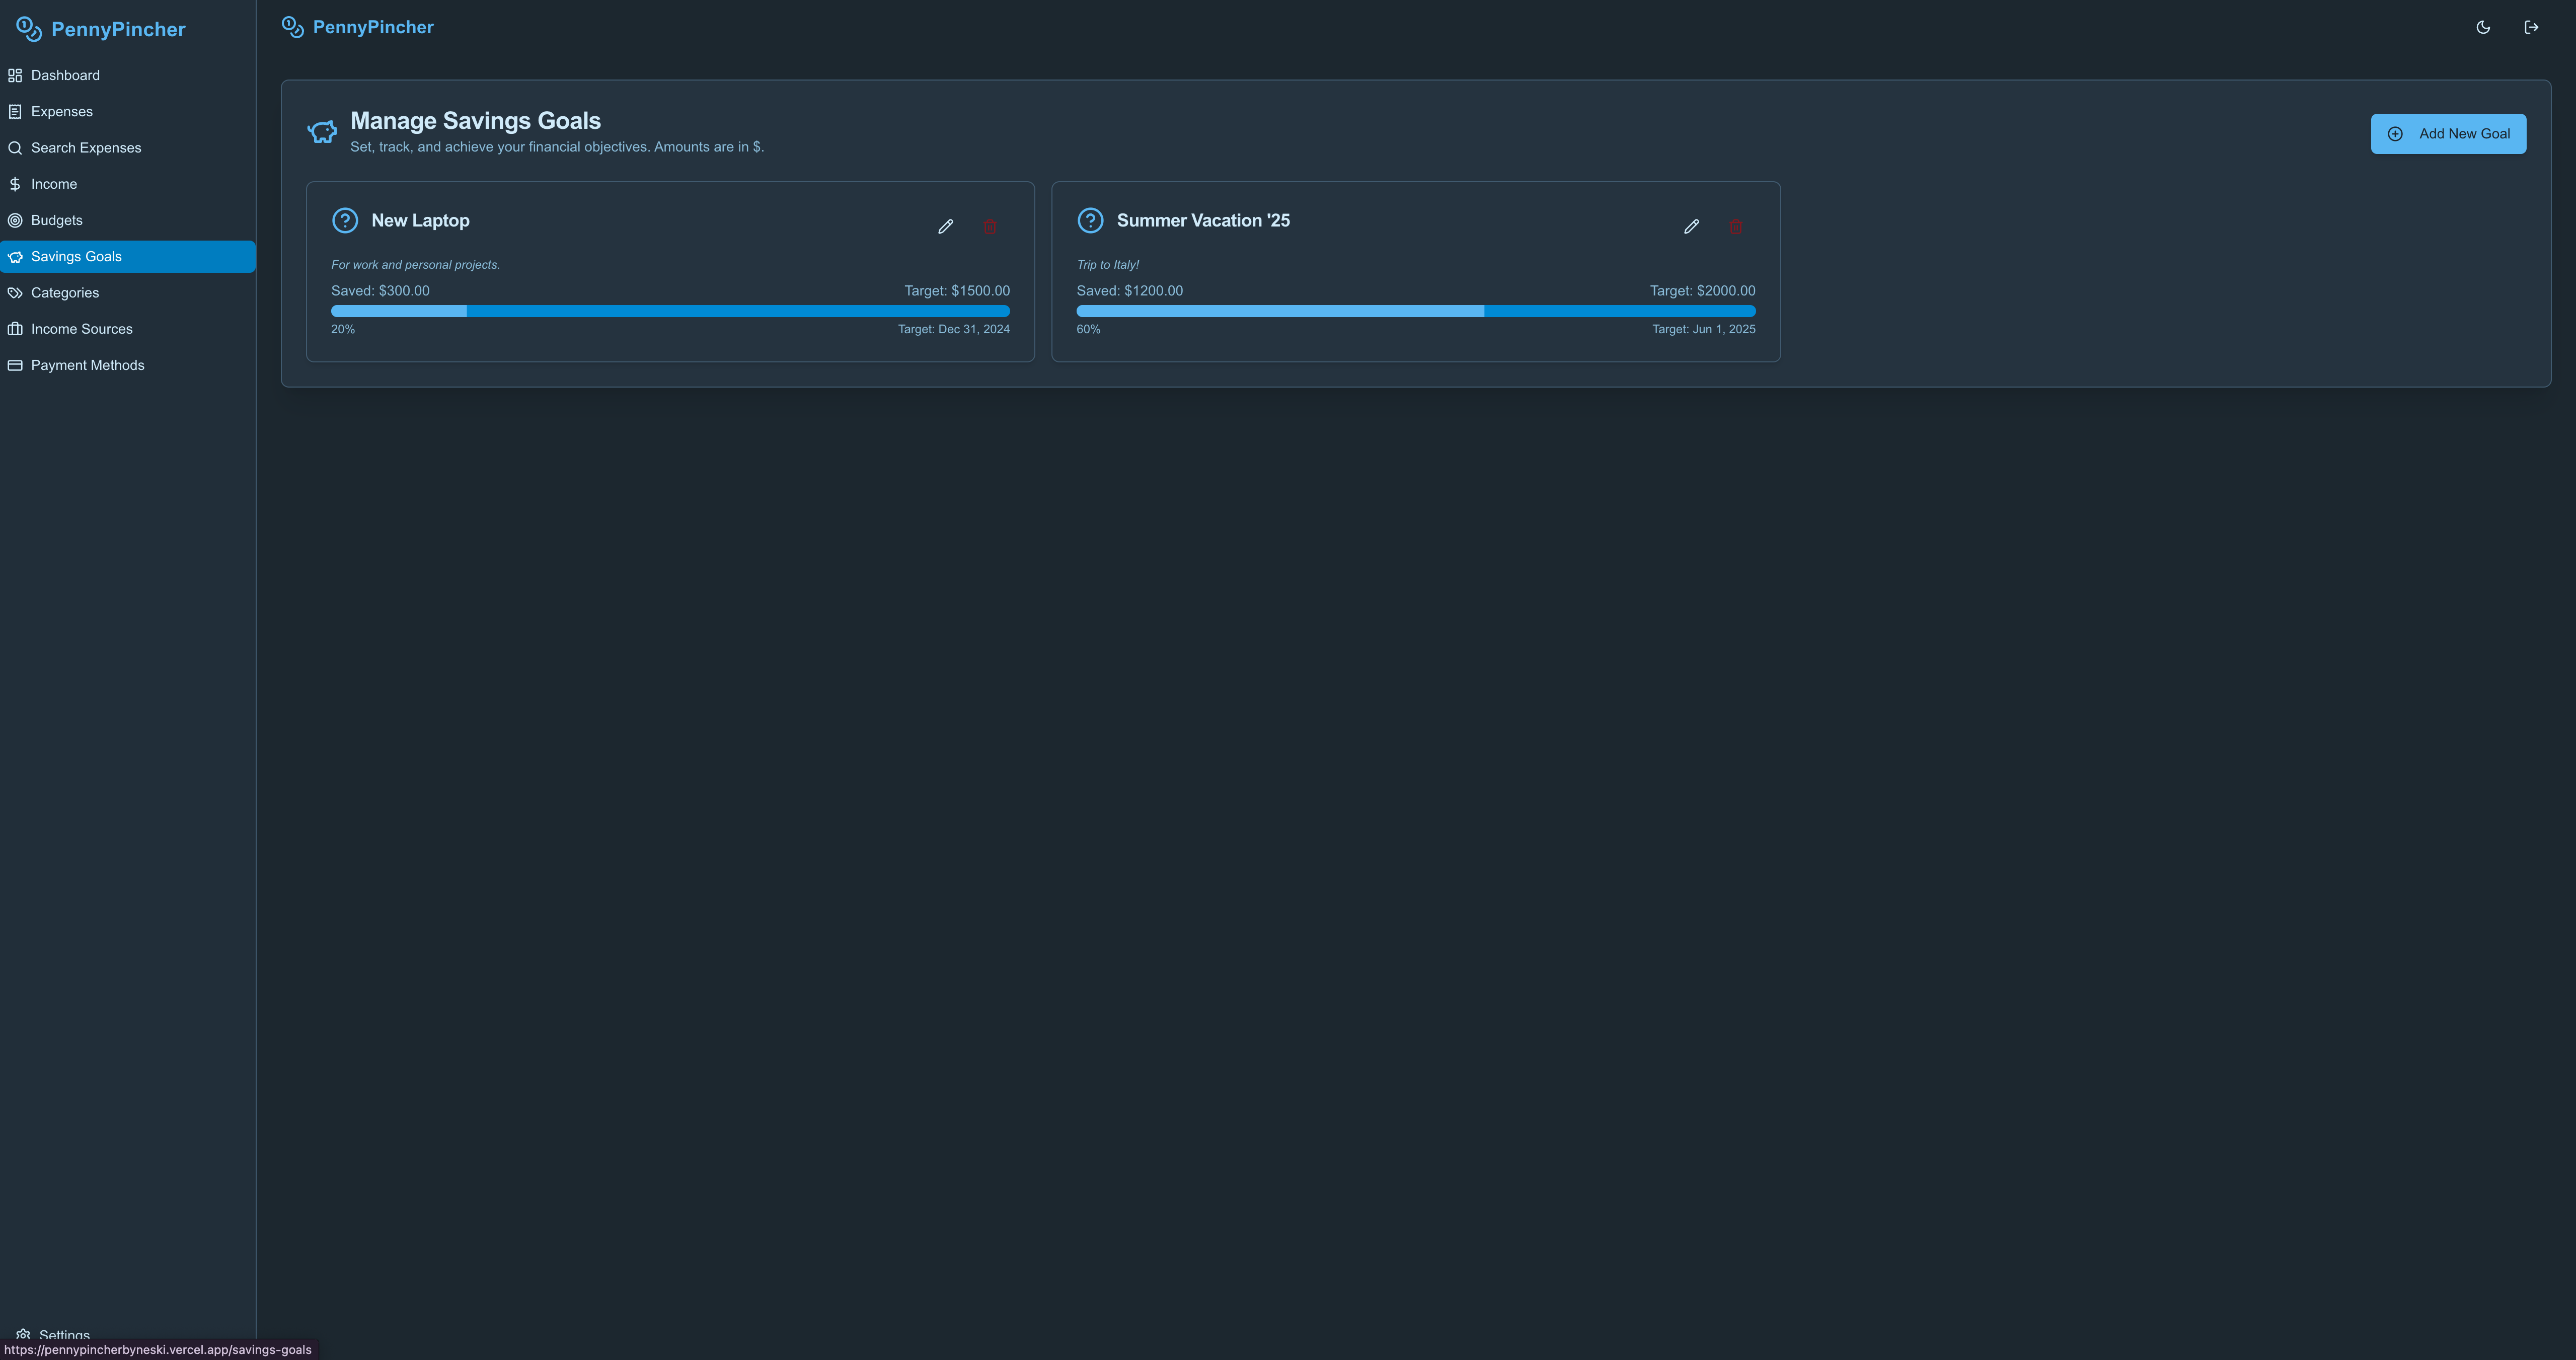The image size is (2576, 1360).
Task: Click 'Target: $1500.00' amount
Action: [x=957, y=291]
